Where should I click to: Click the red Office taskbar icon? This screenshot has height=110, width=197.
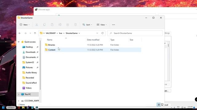pos(19,108)
